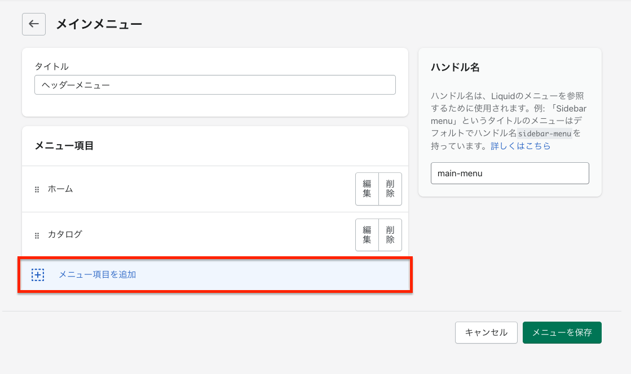Screen dimensions: 631x374
Task: Click the drag handle next to ホーム
Action: point(37,189)
